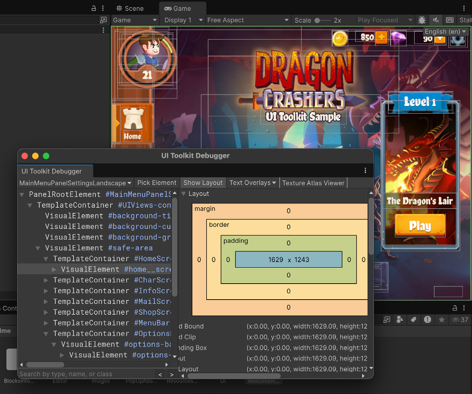The width and height of the screenshot is (472, 394).
Task: Click the hierarchy horizontal scrollbar right arrow
Action: pos(167,365)
